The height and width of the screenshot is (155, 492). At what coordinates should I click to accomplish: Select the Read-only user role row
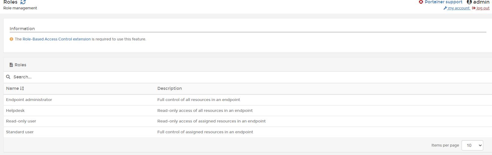click(x=21, y=121)
